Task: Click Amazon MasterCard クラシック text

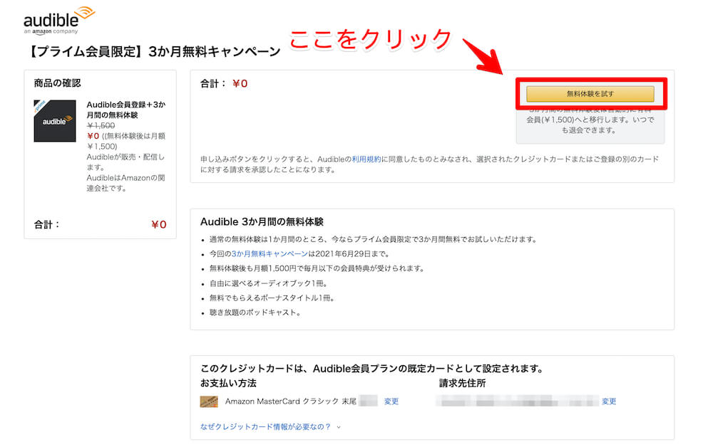Action: click(x=282, y=401)
